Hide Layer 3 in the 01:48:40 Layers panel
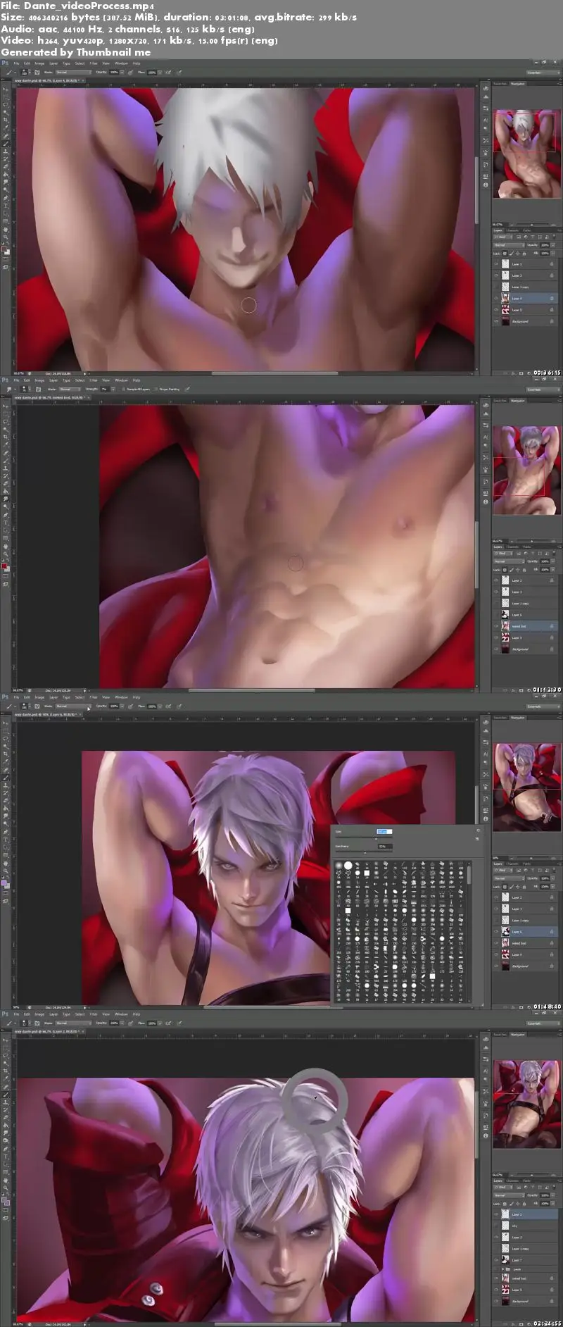Image resolution: width=563 pixels, height=1327 pixels. click(x=496, y=909)
